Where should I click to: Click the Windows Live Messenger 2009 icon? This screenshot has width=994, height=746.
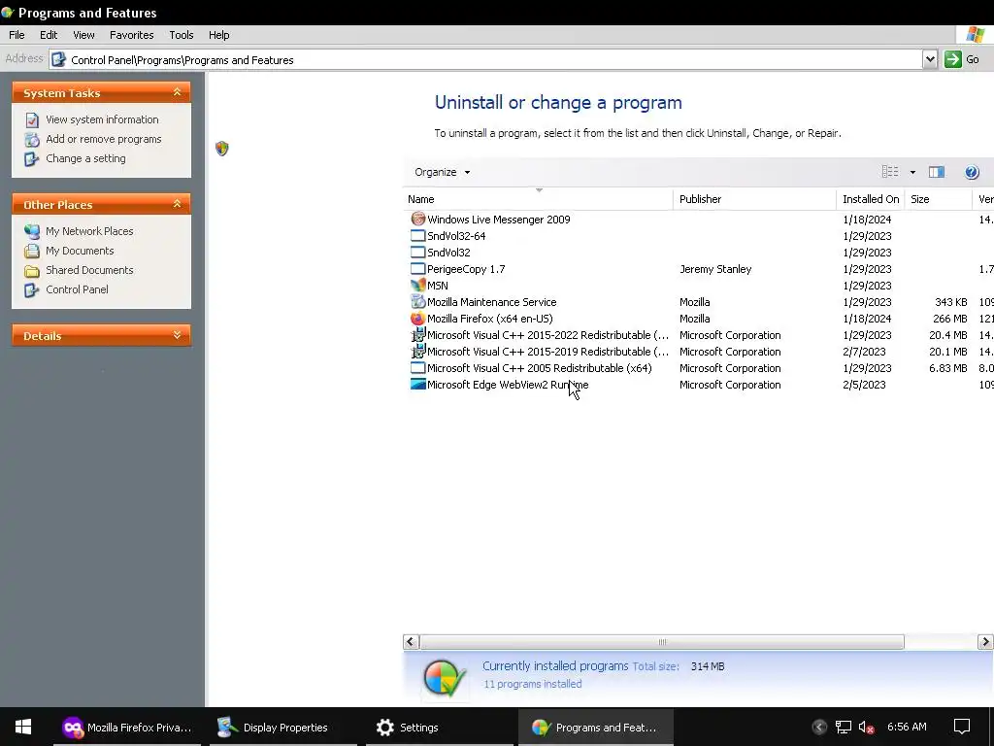click(x=417, y=219)
